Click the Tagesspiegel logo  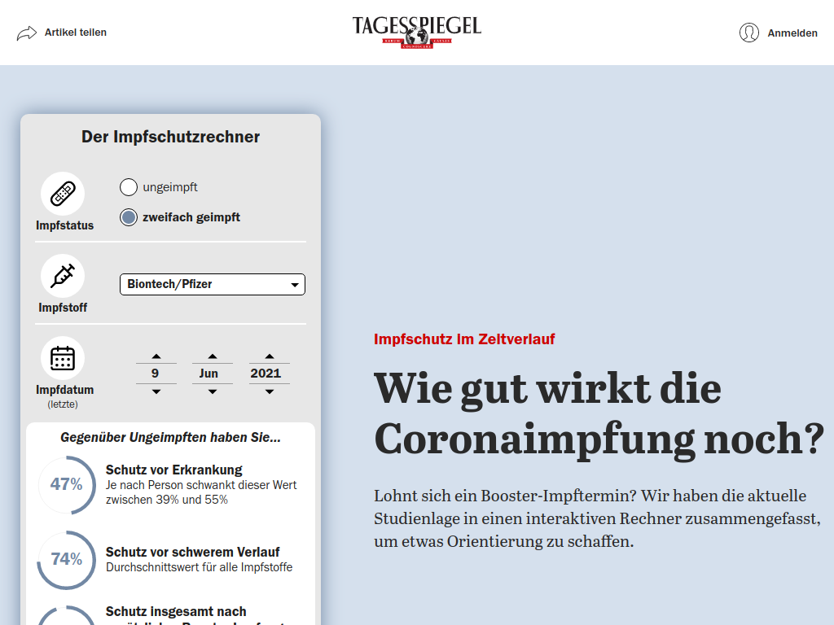pyautogui.click(x=416, y=32)
